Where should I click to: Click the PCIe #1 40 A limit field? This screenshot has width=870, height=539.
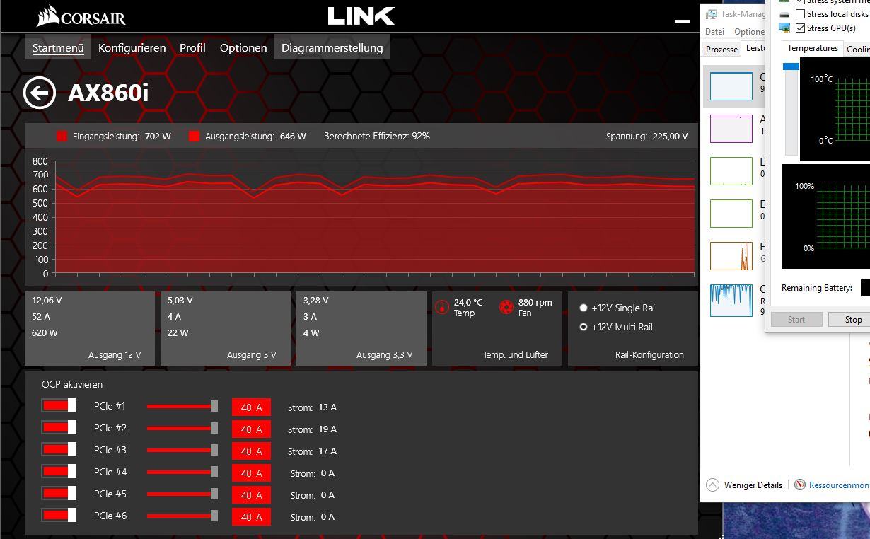[x=251, y=407]
